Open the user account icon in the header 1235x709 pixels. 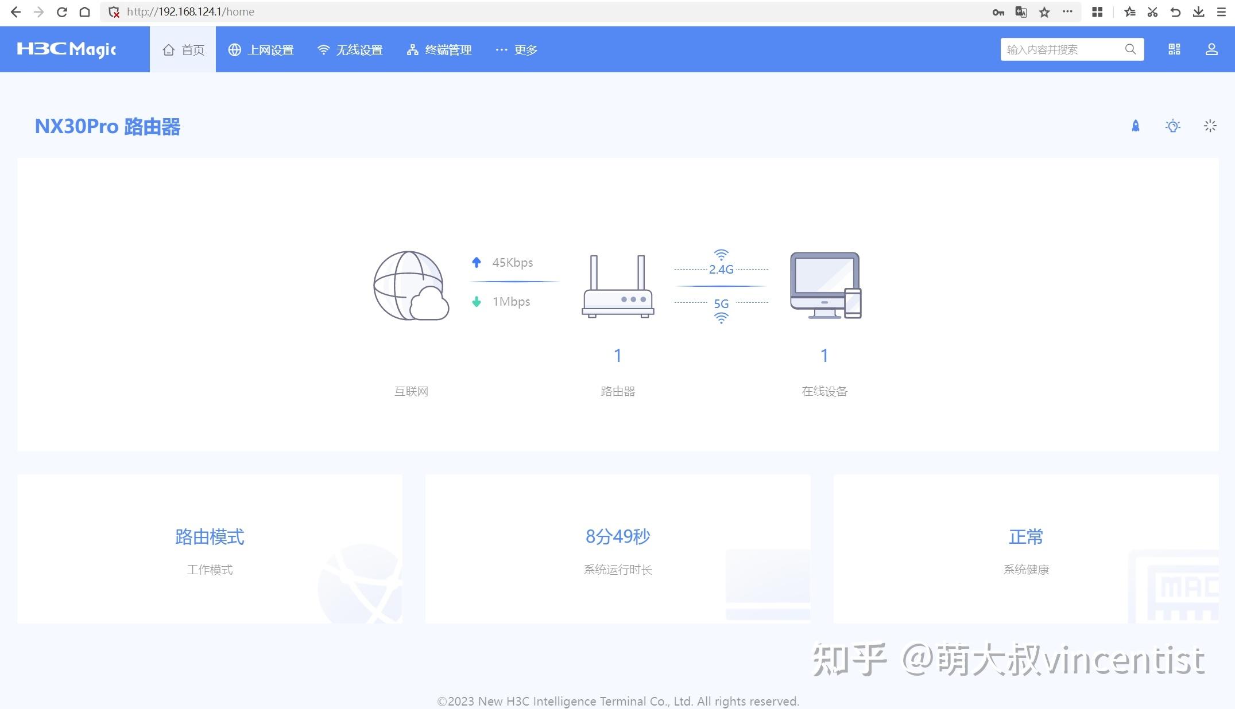[x=1211, y=49]
